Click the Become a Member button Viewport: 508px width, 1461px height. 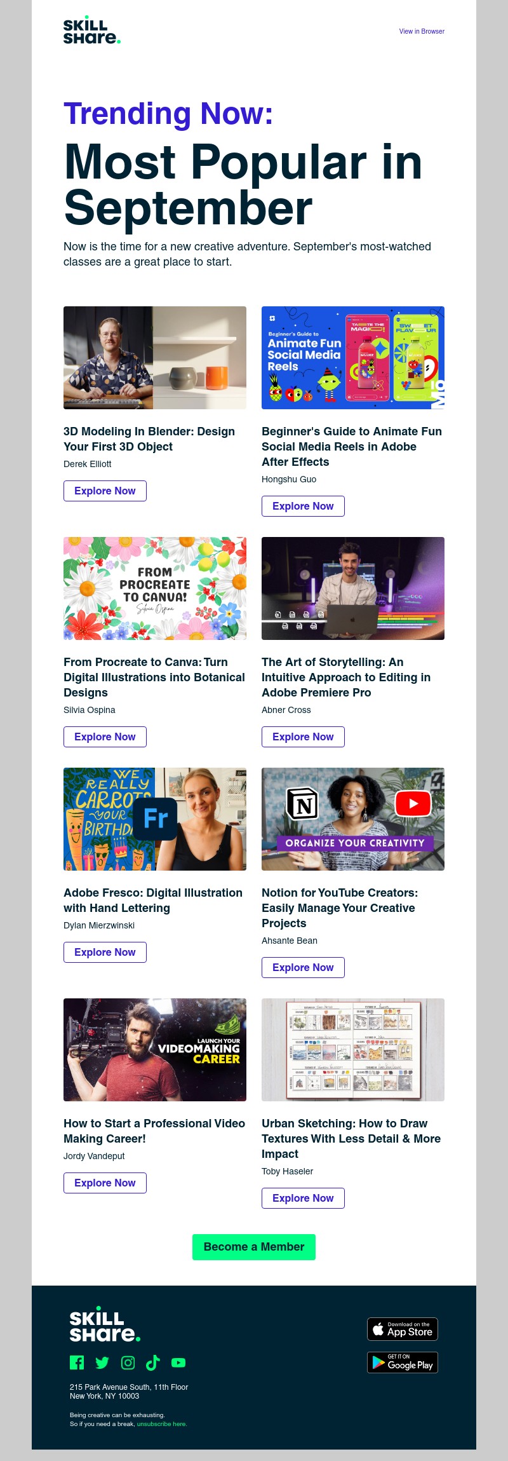tap(254, 1247)
